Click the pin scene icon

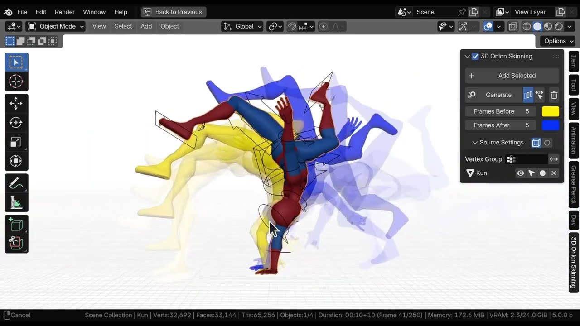click(x=462, y=12)
